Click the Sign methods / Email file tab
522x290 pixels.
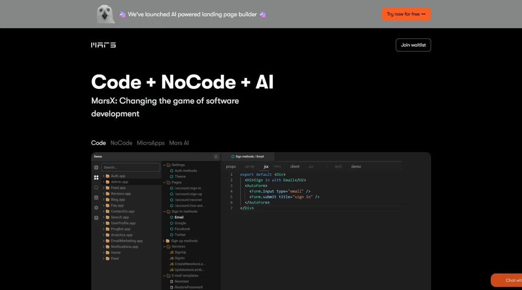tap(247, 157)
